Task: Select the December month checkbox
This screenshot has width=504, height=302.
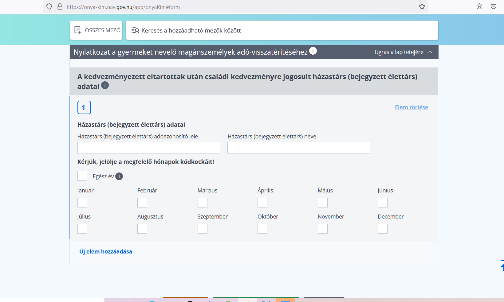Action: (382, 229)
